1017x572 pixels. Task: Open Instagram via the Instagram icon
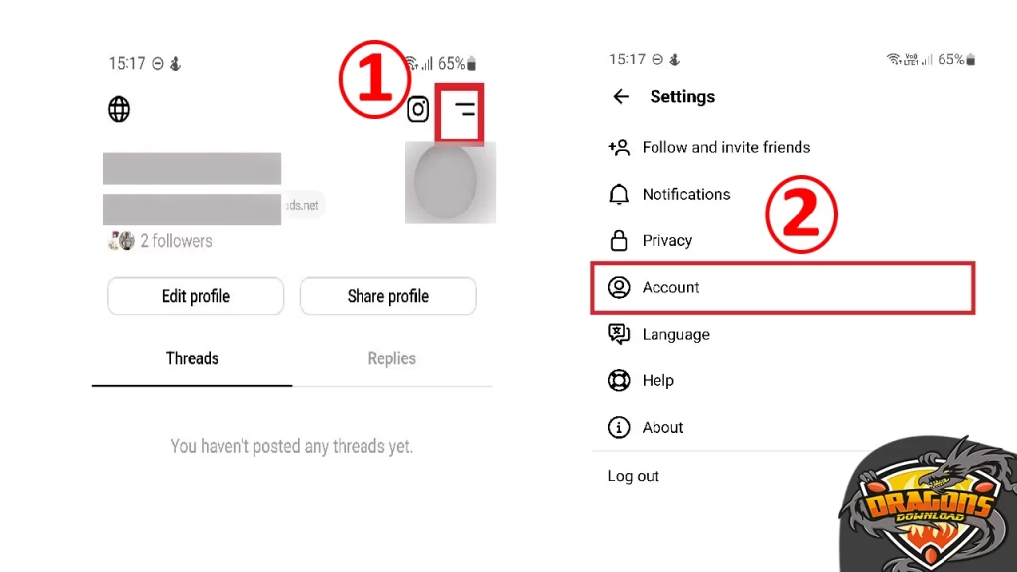(418, 109)
